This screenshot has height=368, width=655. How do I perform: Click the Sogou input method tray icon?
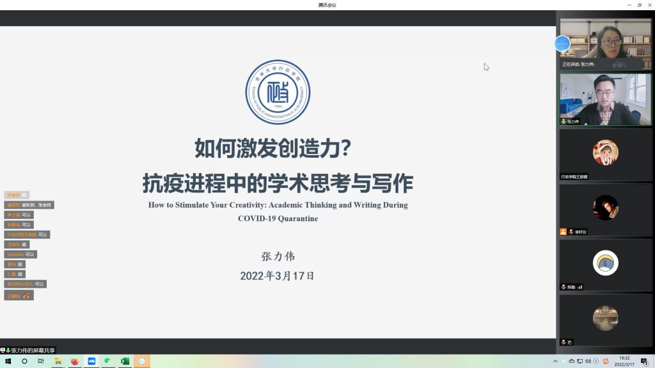[x=605, y=361]
